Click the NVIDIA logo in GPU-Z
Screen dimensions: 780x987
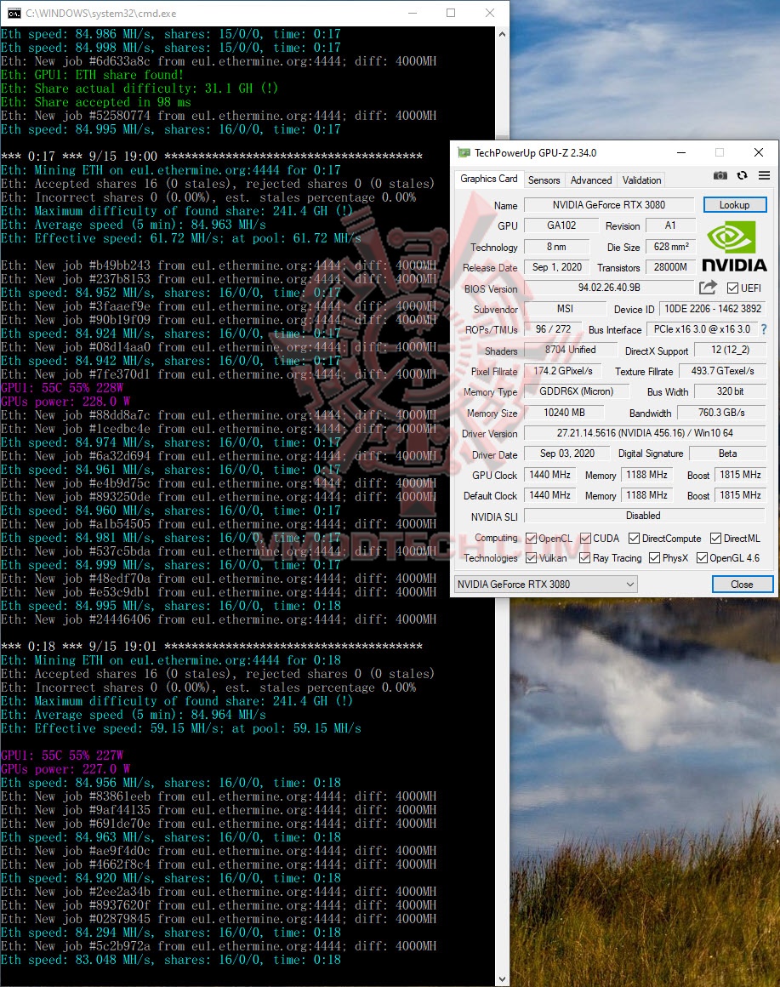coord(733,244)
